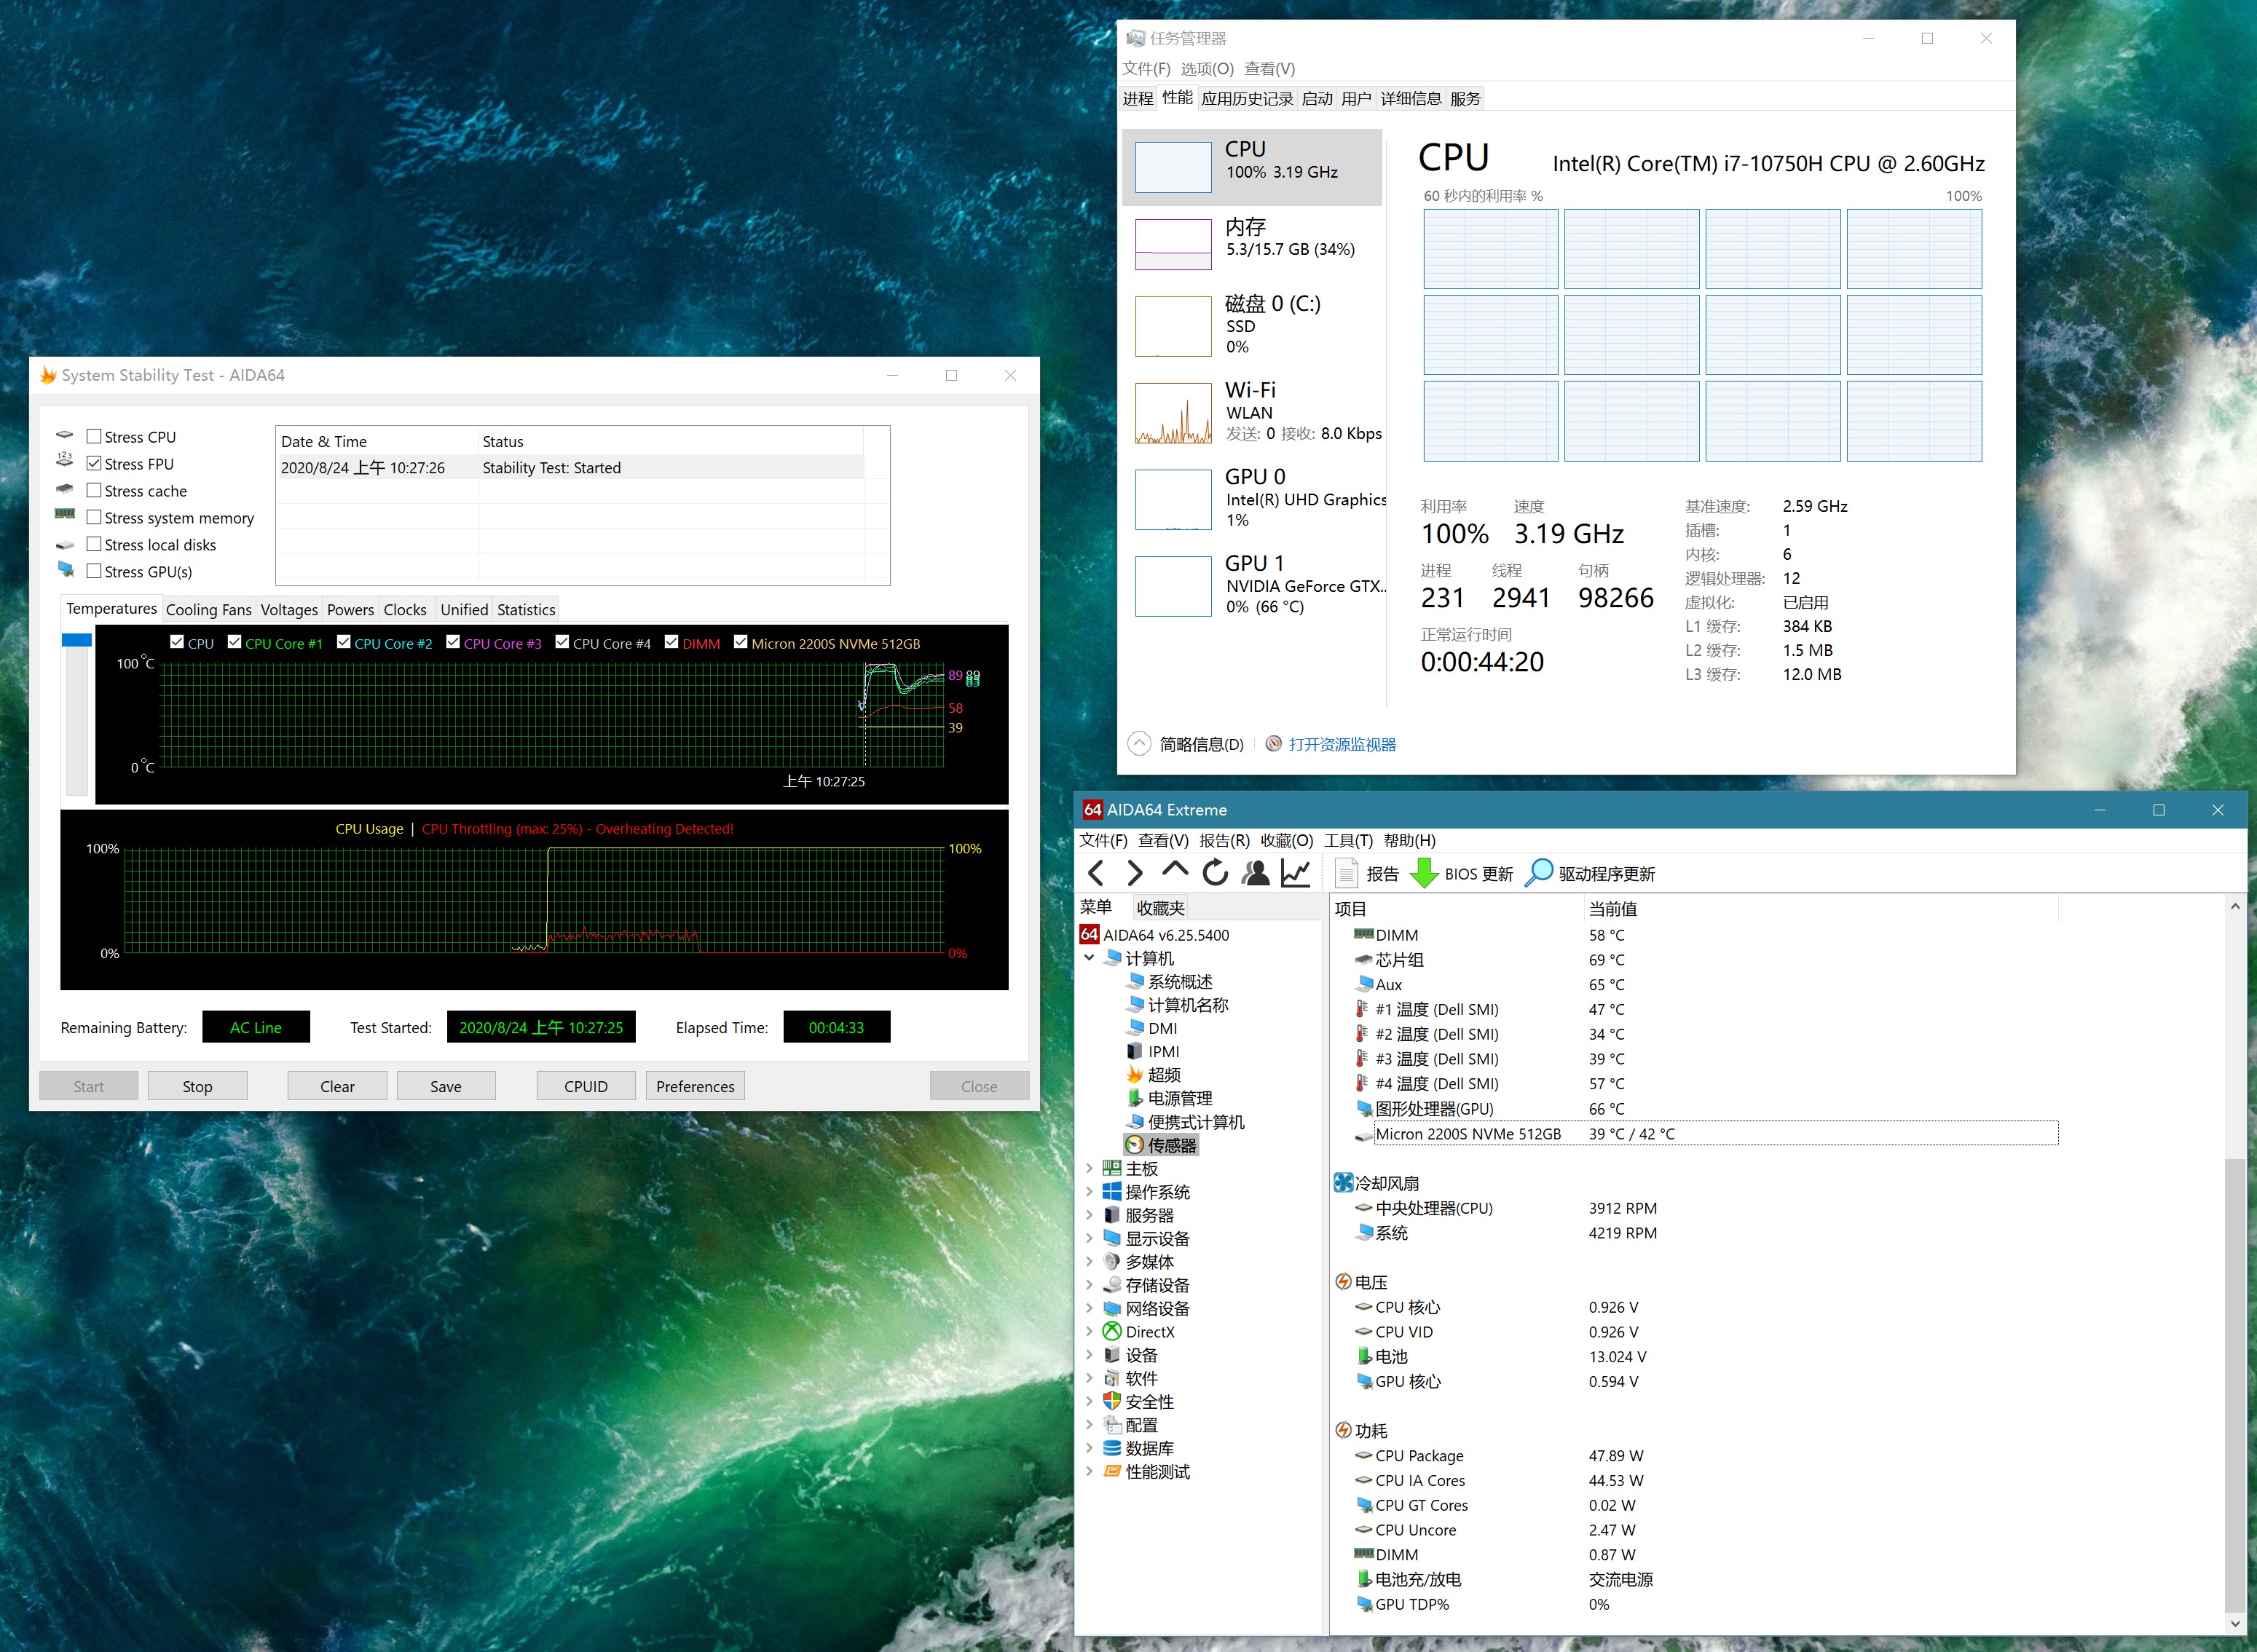
Task: Uncheck the Stress FPU checkbox
Action: pyautogui.click(x=94, y=464)
